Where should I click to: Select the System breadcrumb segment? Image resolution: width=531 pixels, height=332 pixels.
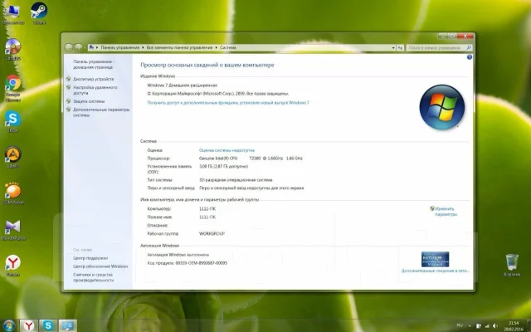tap(228, 48)
